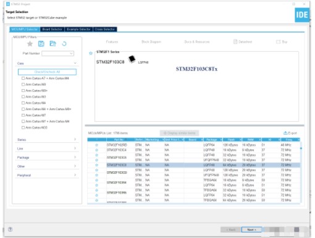Star the STM32F103CB UFQFPN48 row
The width and height of the screenshot is (315, 238).
pos(96,175)
